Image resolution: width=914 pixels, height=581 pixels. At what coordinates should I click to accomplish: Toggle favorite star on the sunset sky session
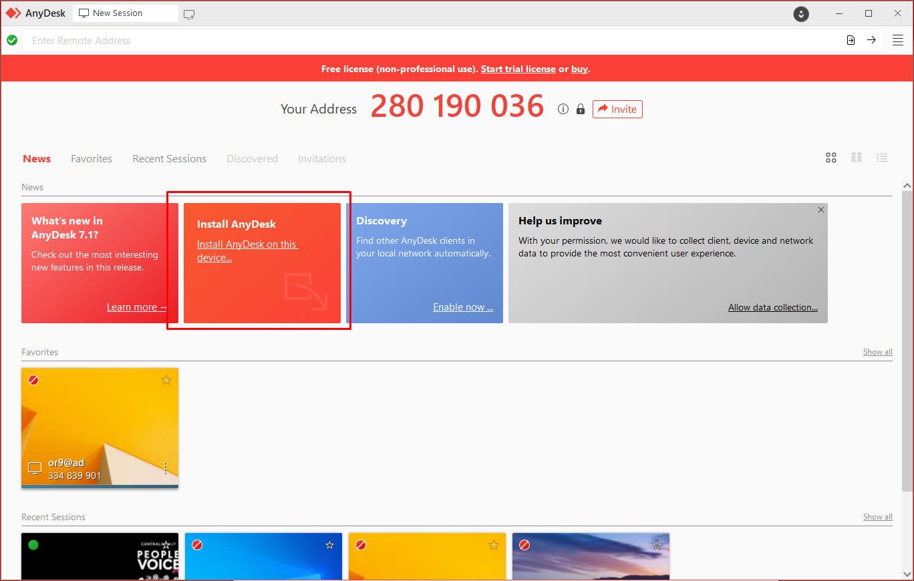point(657,545)
